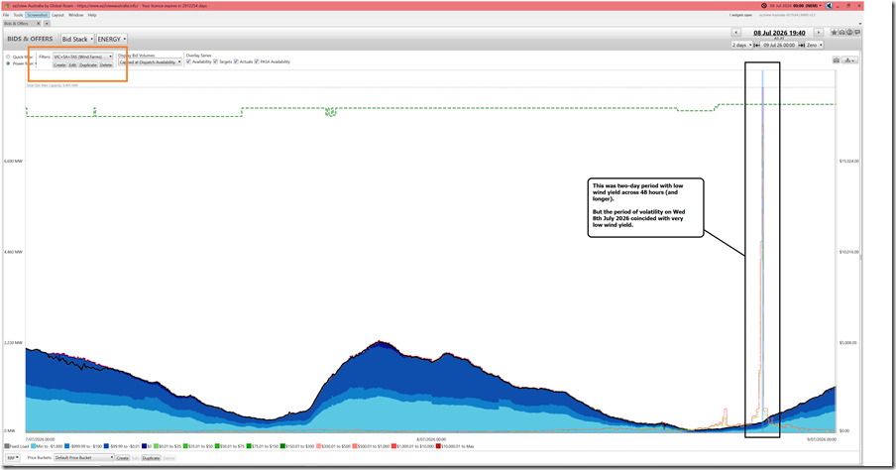
Task: Open the chart export download dropdown
Action: pyautogui.click(x=849, y=60)
